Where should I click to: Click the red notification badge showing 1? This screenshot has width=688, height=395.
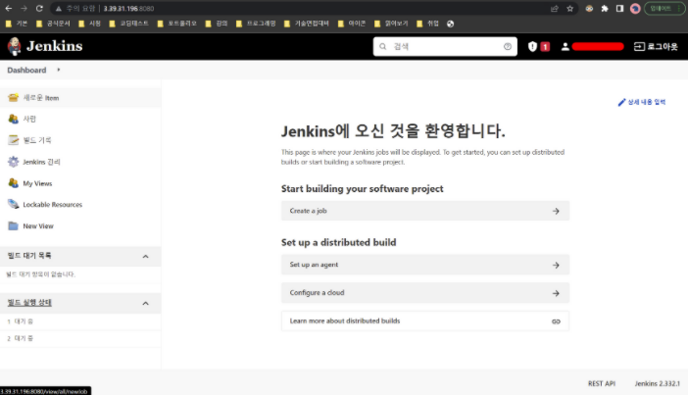tap(545, 46)
